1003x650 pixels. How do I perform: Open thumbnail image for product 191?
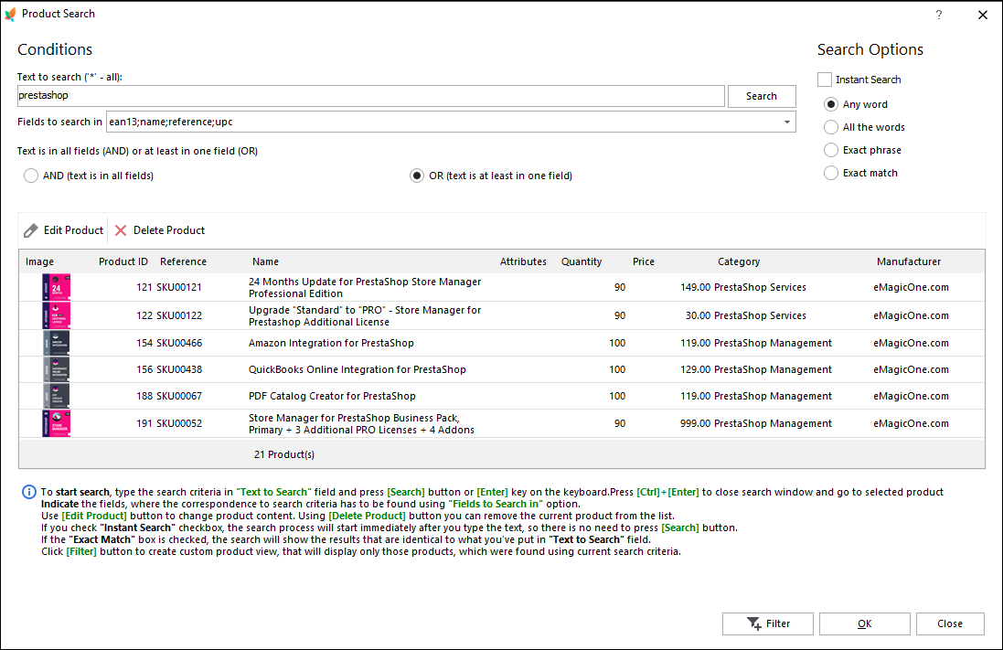[57, 423]
